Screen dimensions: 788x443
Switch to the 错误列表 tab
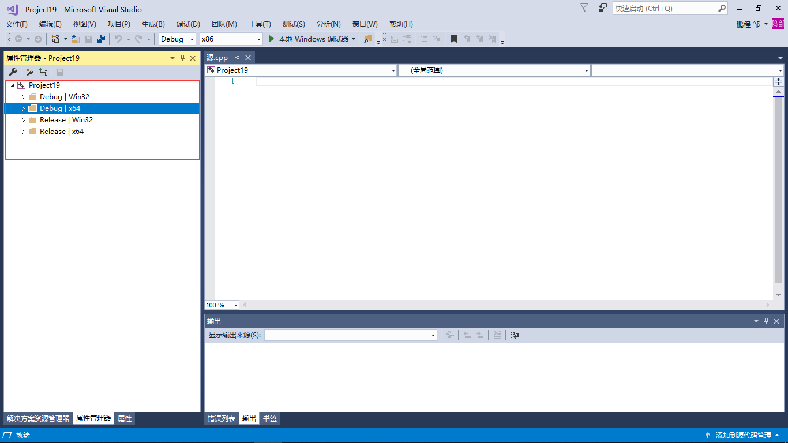[222, 418]
